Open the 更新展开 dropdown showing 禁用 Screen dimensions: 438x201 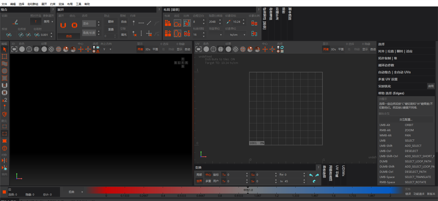pos(48,22)
